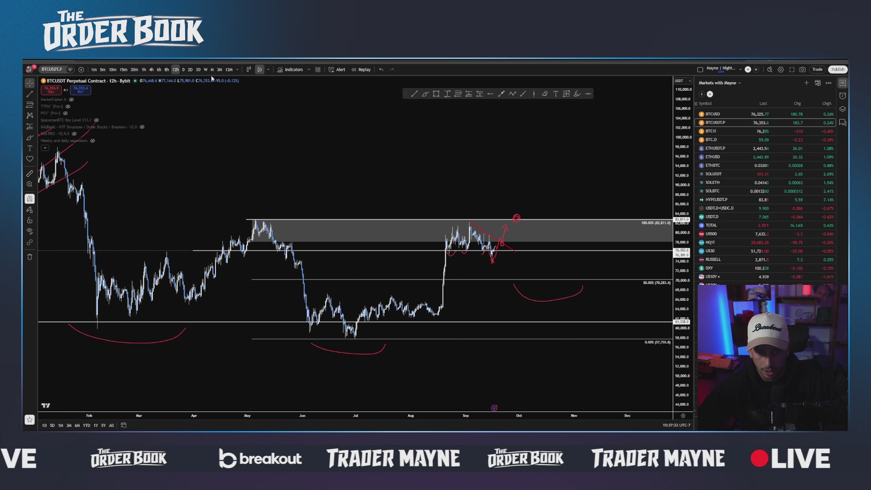Select the ruler measure tool
Viewport: 871px width, 490px height.
[x=29, y=173]
